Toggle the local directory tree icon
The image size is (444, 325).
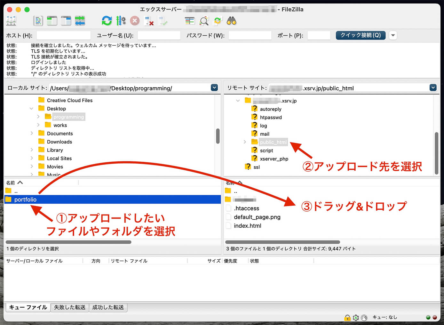point(52,21)
